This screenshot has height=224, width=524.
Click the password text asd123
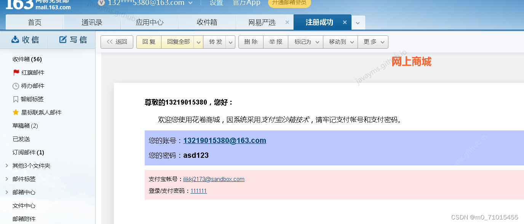(196, 155)
